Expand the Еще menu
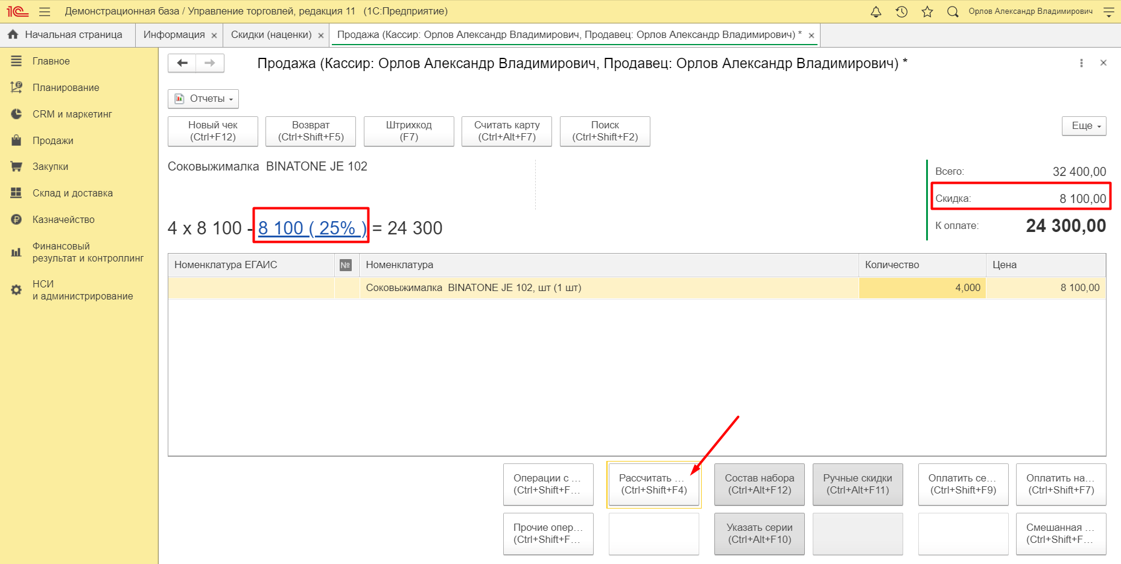 click(x=1084, y=126)
